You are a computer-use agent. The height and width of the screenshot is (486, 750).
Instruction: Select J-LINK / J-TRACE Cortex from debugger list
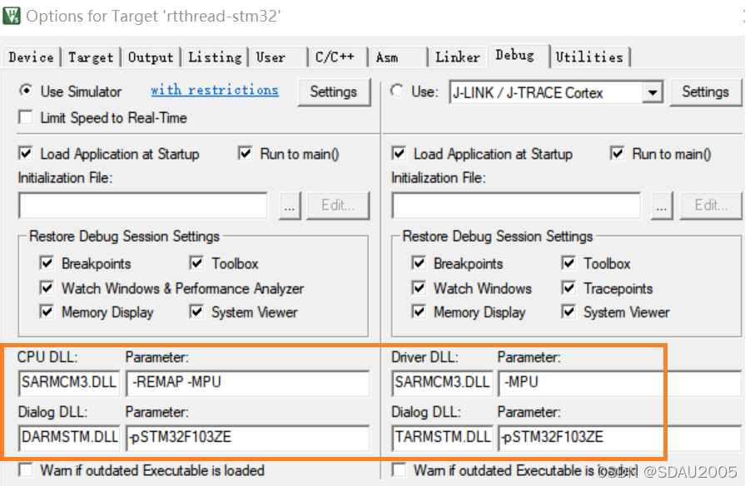(x=541, y=92)
